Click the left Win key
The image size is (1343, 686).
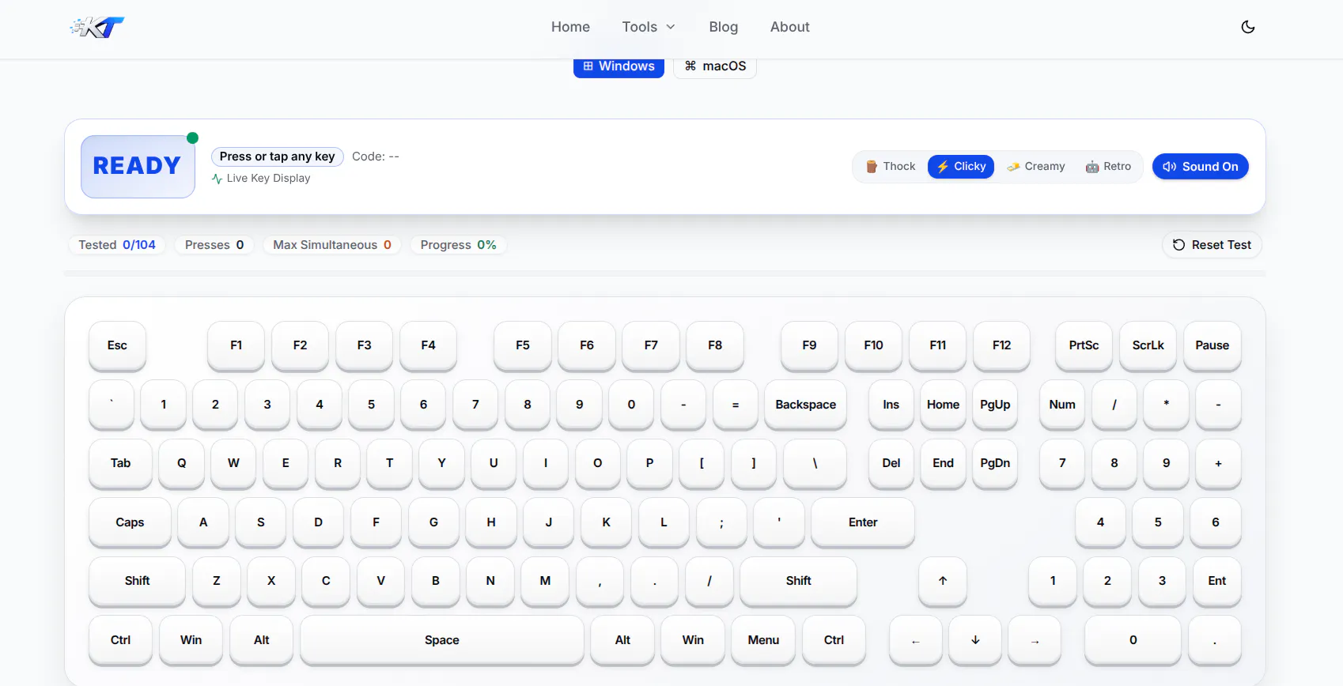click(191, 640)
